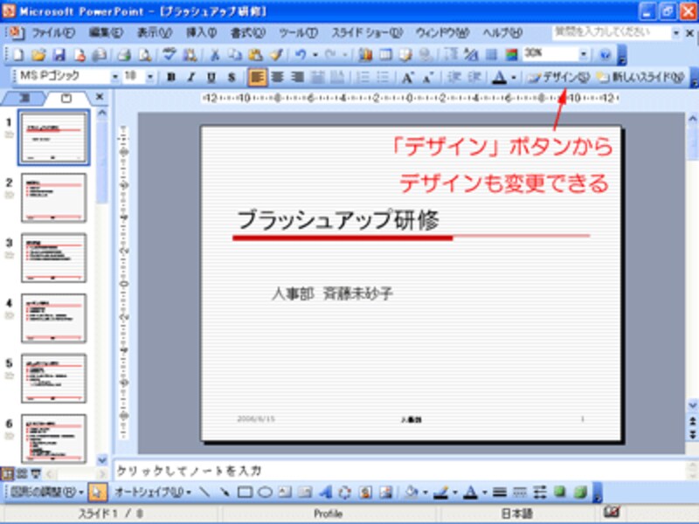Screen dimensions: 699x524
Task: Cut selection with scissors icon
Action: point(214,55)
